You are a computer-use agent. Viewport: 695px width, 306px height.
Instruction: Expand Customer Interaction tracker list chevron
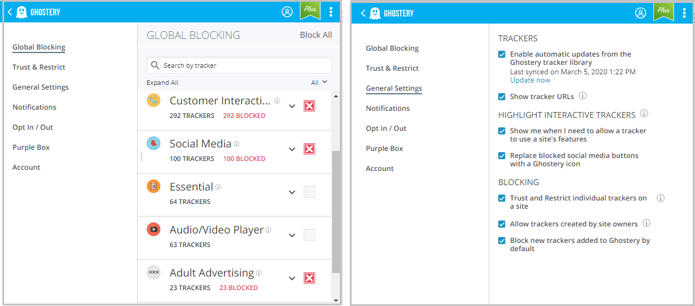point(292,106)
